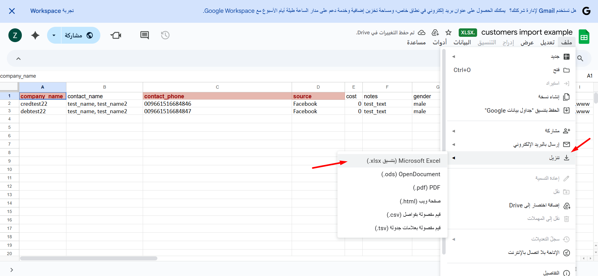Click the مشاركة share button
This screenshot has height=276, width=598.
coord(79,35)
